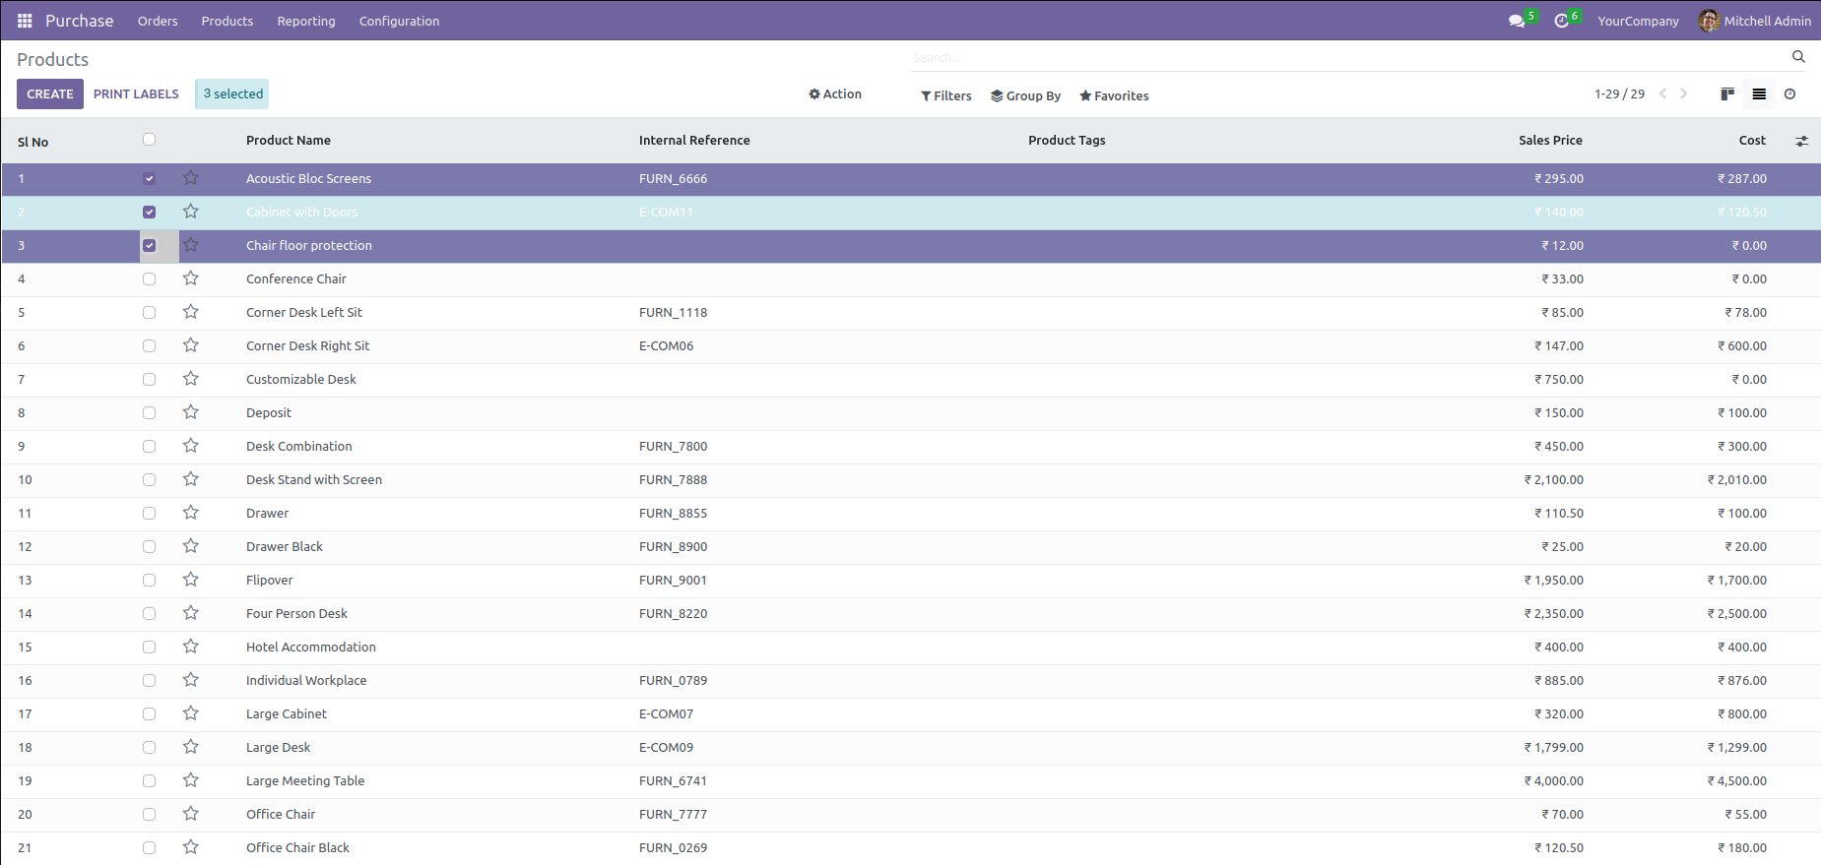The width and height of the screenshot is (1821, 865).
Task: Deselect the Cabinet with Doors checkbox
Action: 149,213
